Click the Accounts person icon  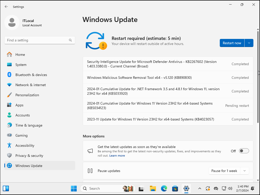tap(9, 115)
